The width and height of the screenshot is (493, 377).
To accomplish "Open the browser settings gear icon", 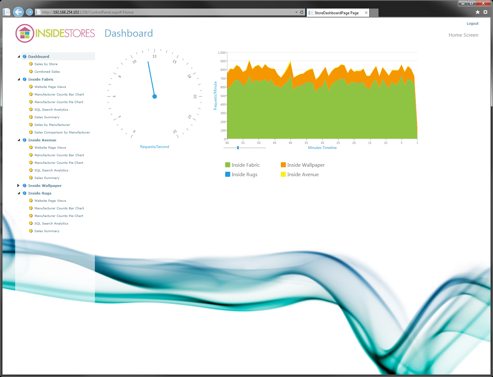I will (x=485, y=12).
